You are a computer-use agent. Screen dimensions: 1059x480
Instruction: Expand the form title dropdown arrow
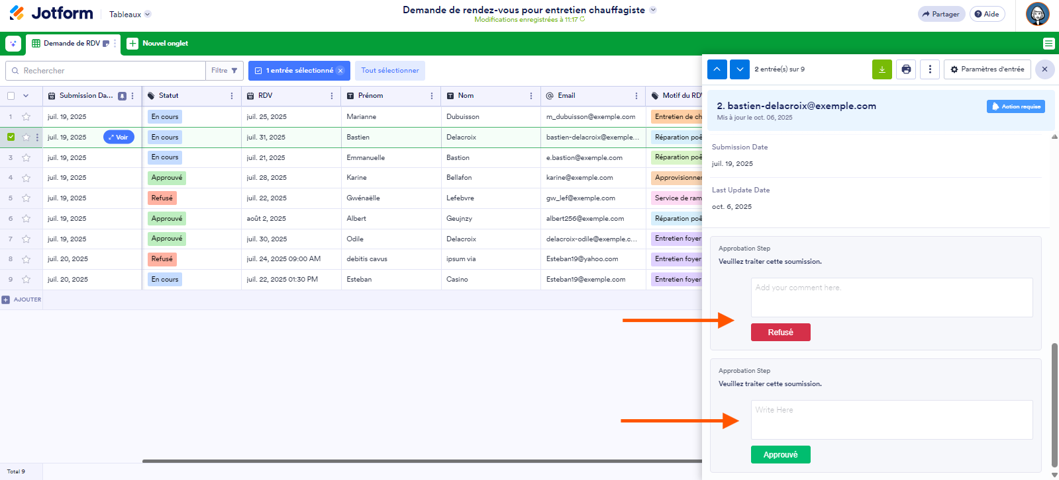tap(653, 10)
